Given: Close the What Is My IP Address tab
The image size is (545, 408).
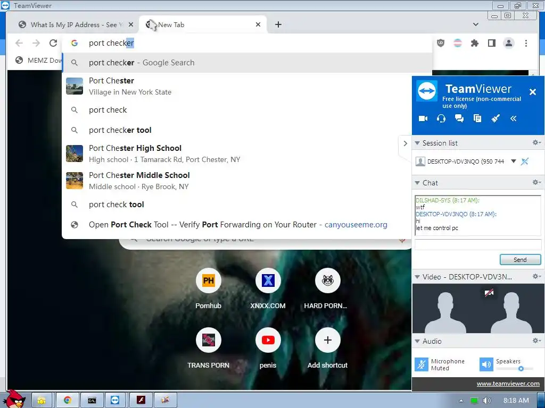Looking at the screenshot, I should pos(131,24).
